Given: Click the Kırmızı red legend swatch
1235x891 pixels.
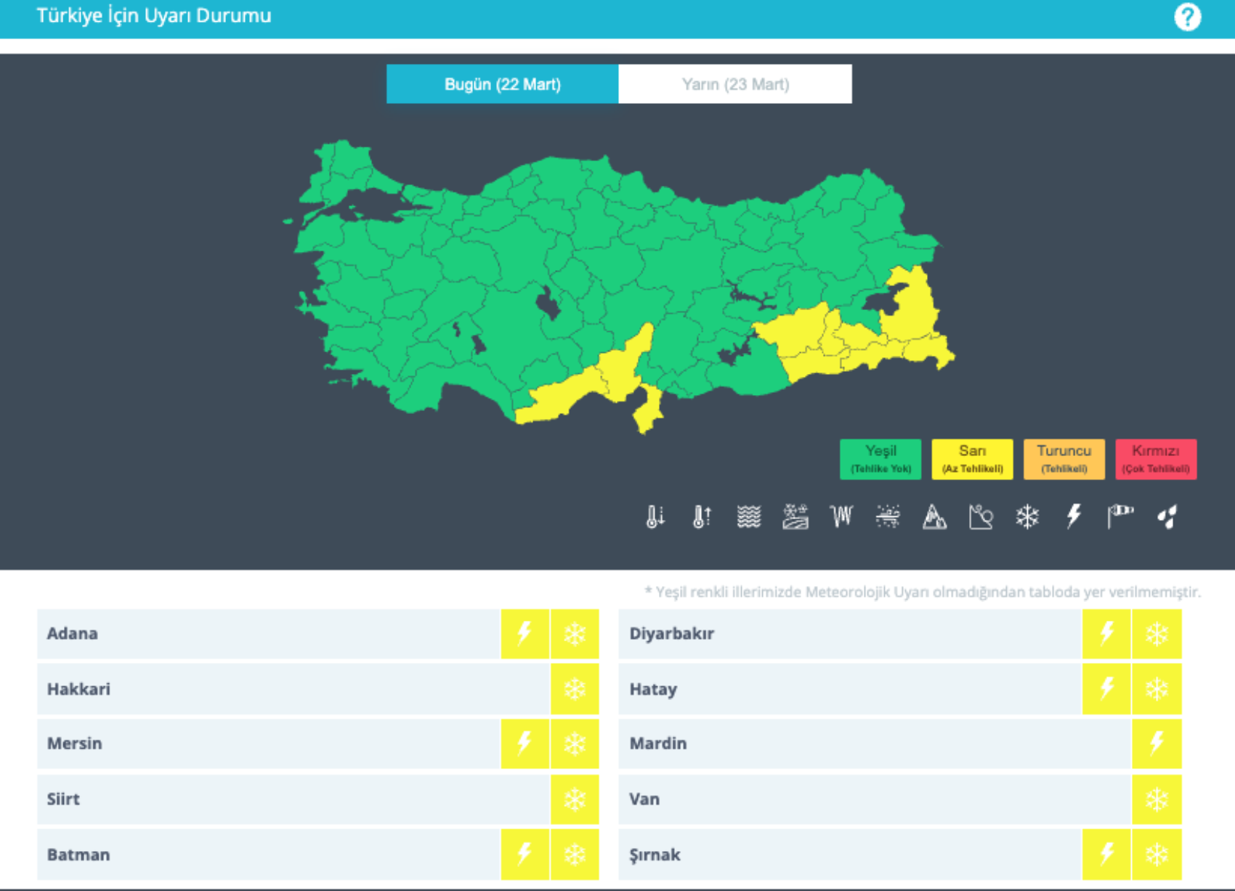Looking at the screenshot, I should 1155,459.
